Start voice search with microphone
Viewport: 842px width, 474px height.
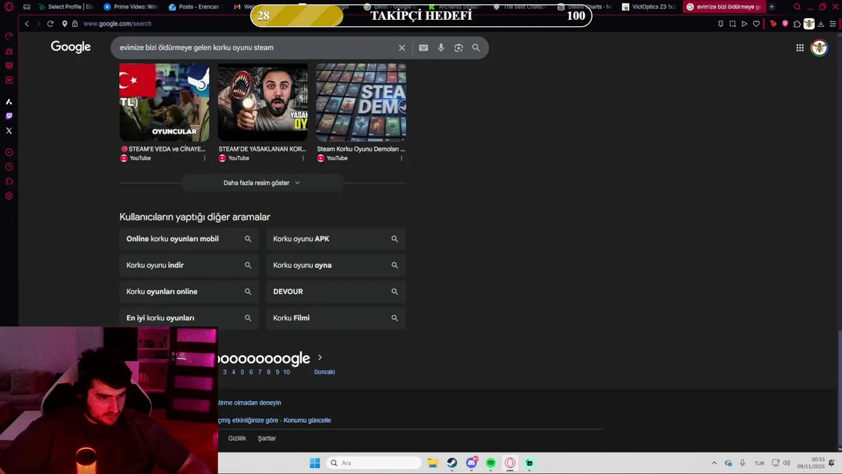coord(441,47)
